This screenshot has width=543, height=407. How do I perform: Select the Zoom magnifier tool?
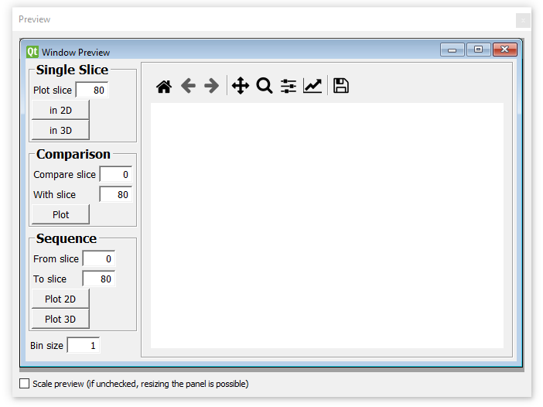coord(265,86)
